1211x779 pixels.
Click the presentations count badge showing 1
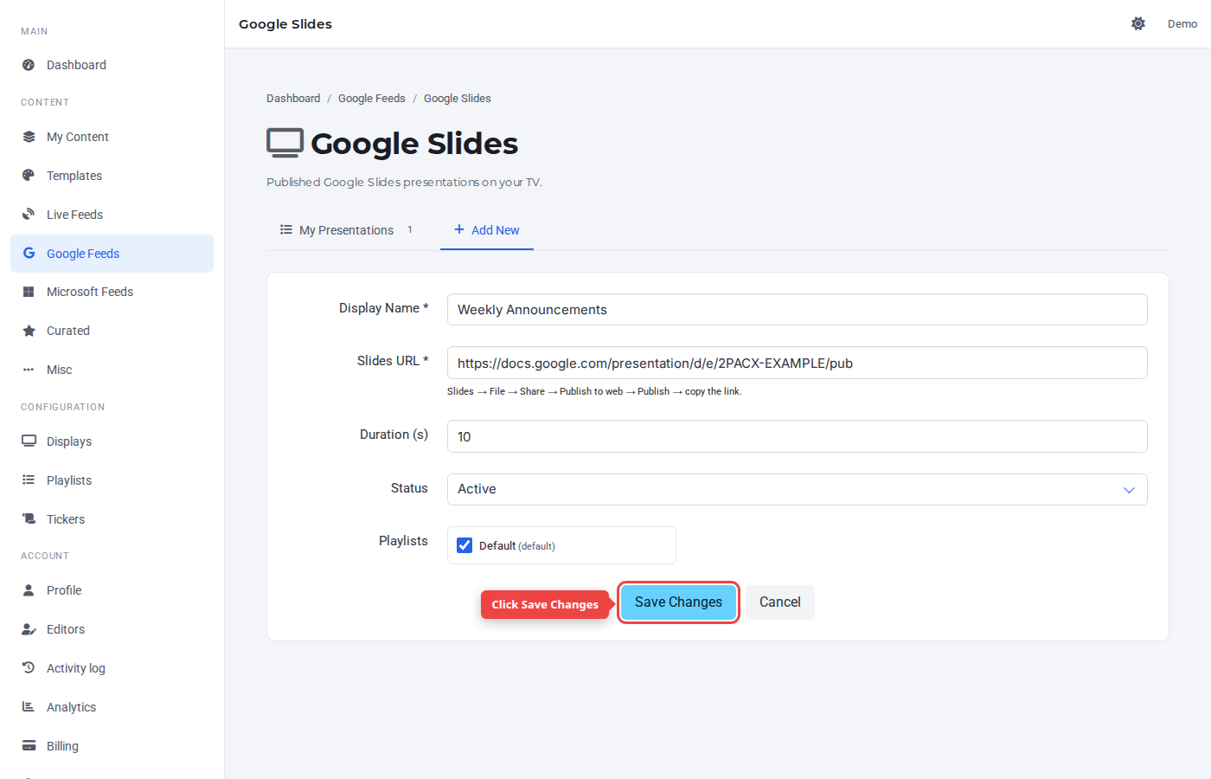410,229
